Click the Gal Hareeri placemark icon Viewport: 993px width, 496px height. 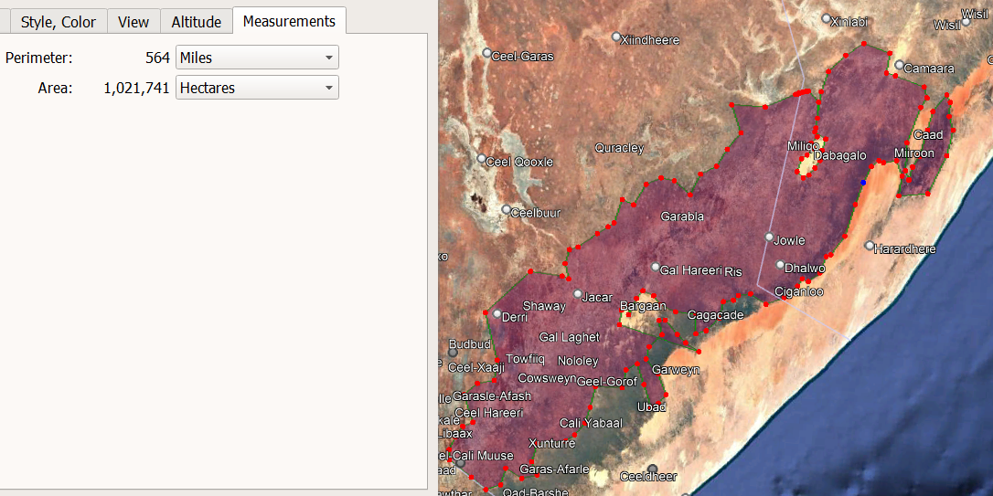[x=655, y=268]
